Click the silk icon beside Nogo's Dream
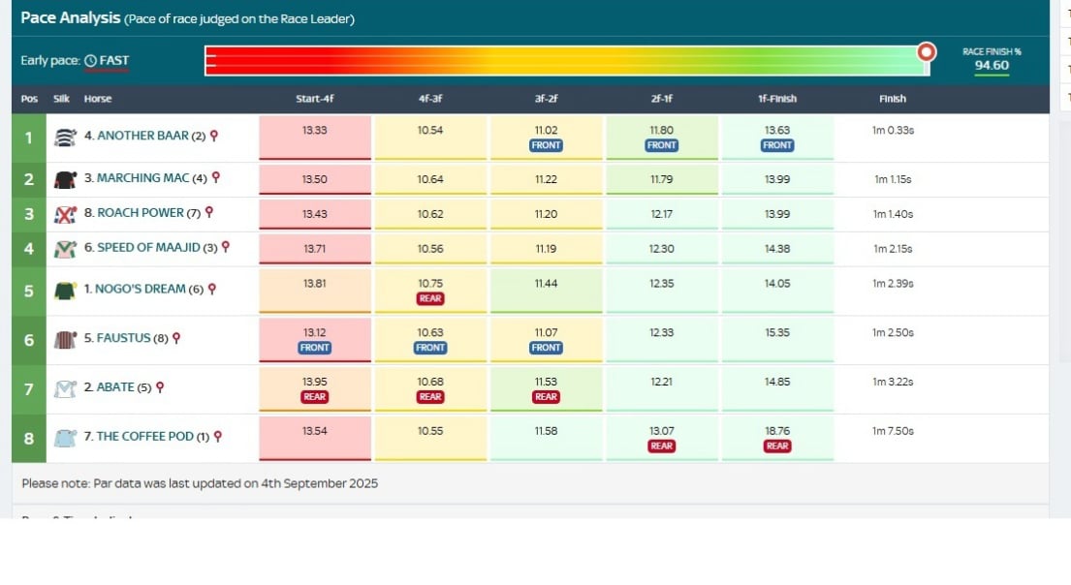Viewport: 1071px width, 585px height. click(65, 290)
